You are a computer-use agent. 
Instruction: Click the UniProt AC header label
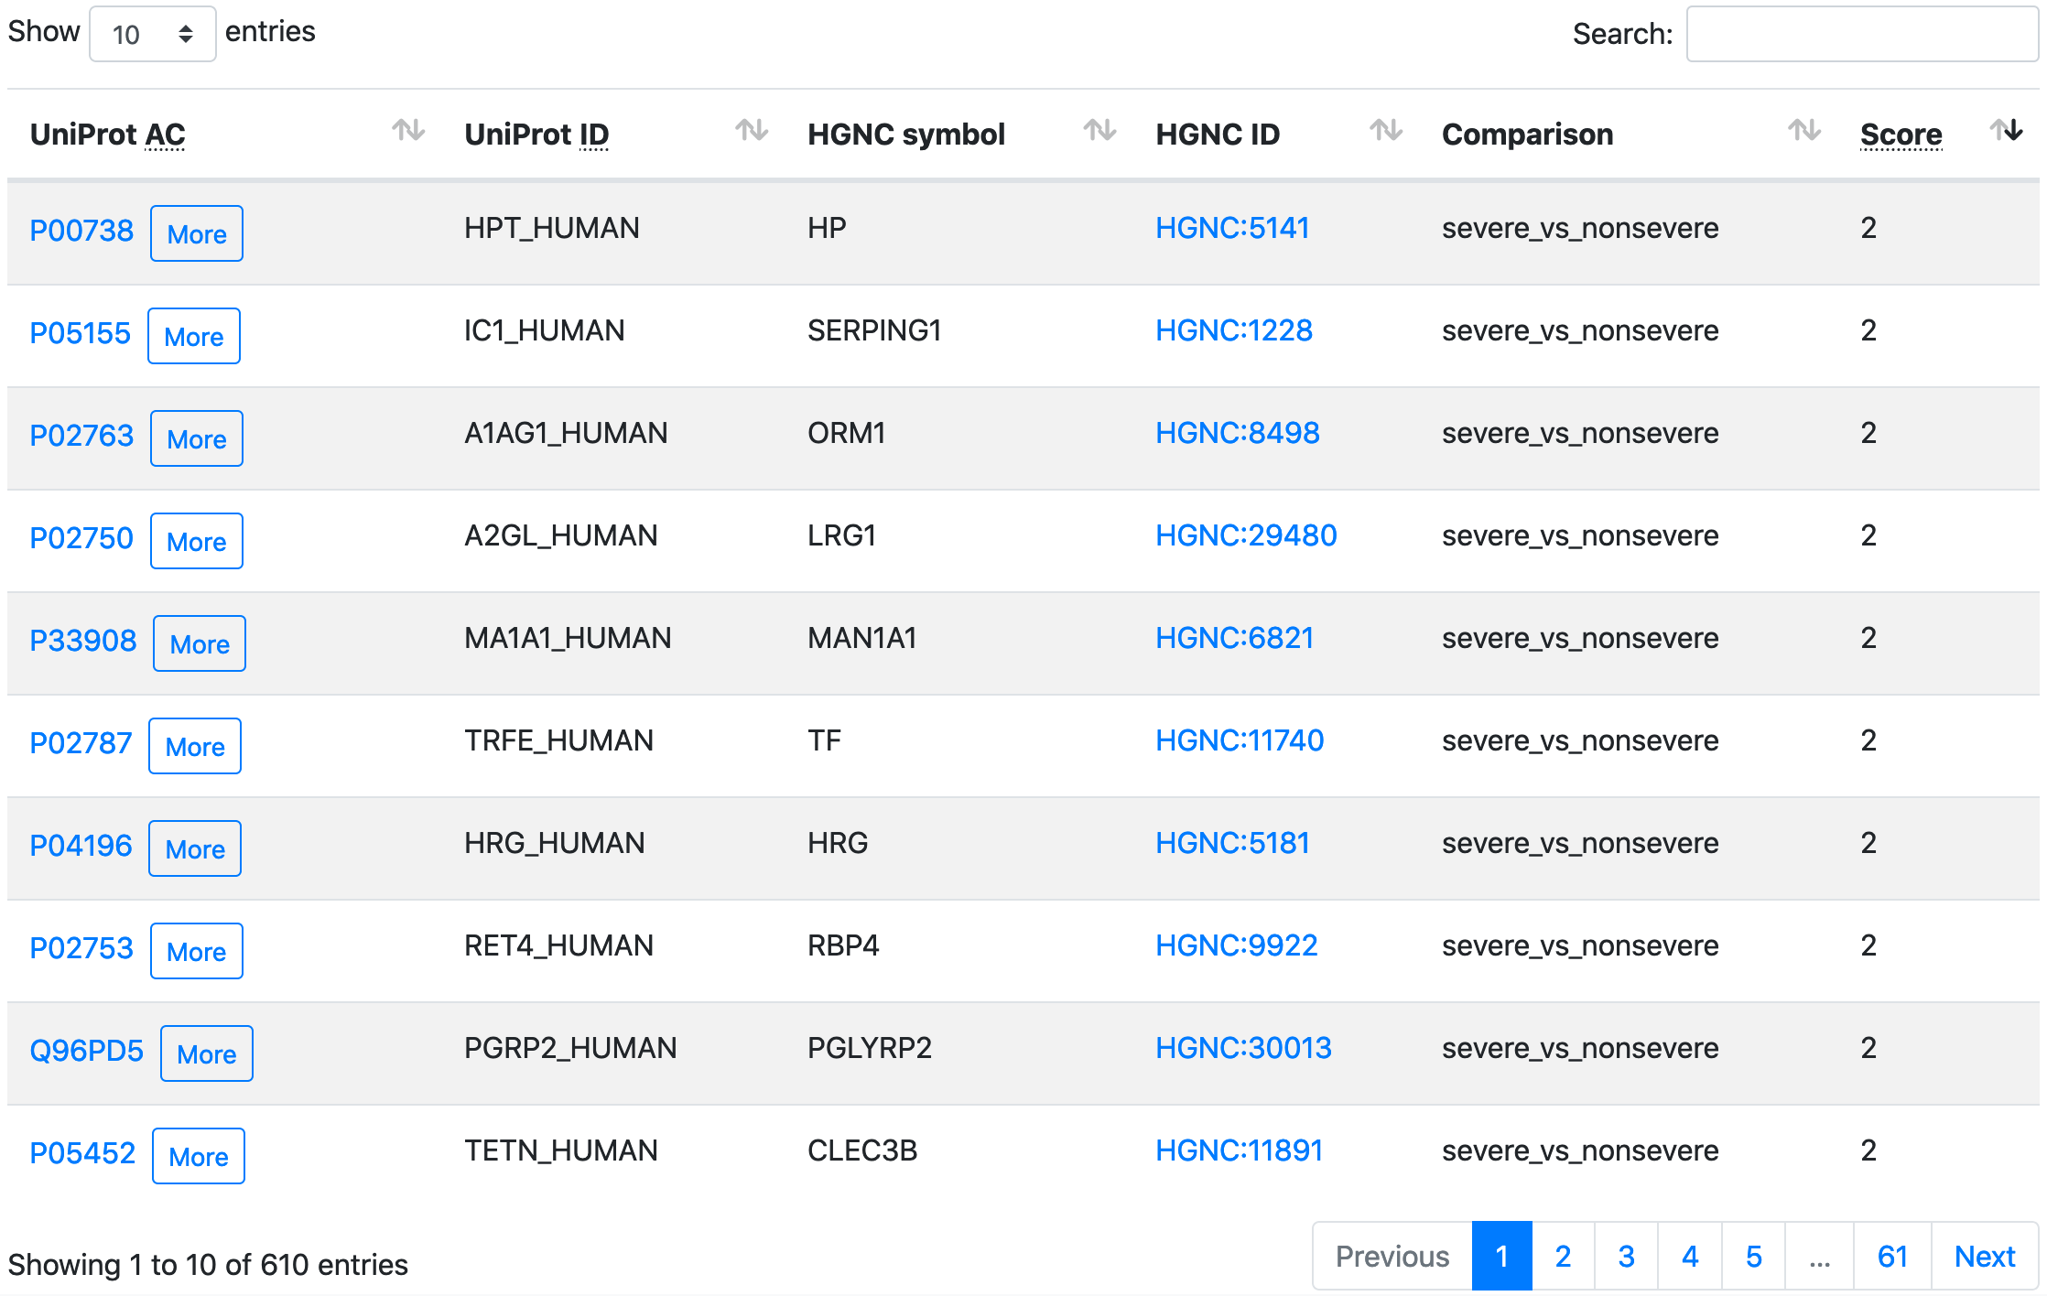pos(108,135)
